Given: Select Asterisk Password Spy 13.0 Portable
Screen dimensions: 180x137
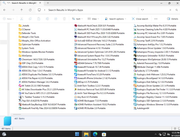Looking at the screenshot, I should click(152, 63).
